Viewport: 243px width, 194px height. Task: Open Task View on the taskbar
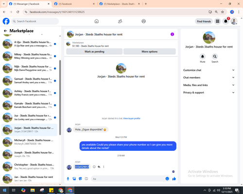tap(14, 190)
